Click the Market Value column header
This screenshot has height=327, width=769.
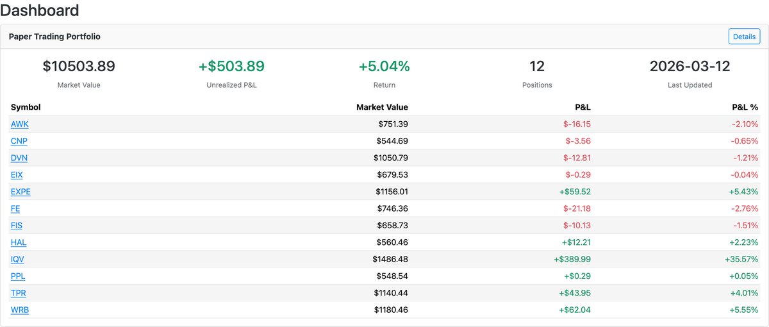pos(382,107)
